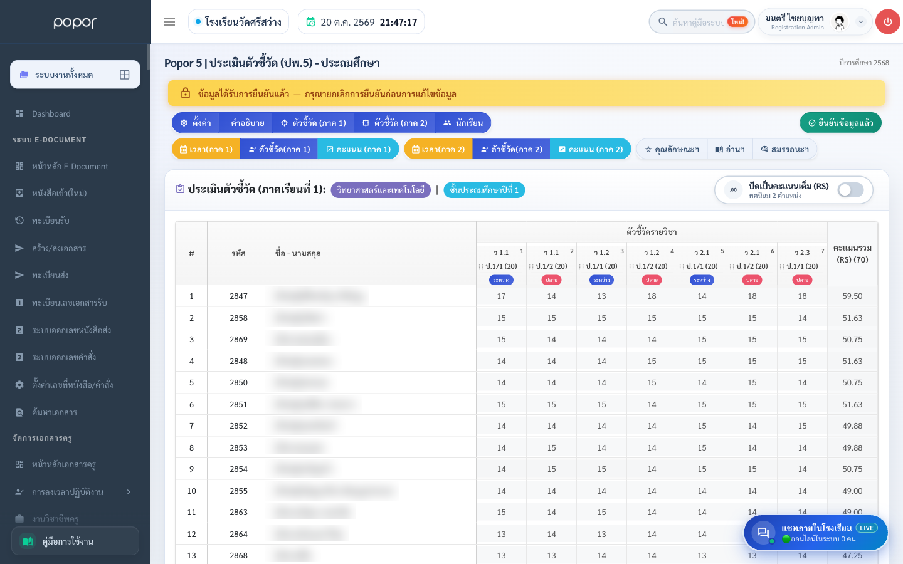The image size is (903, 564).
Task: Open the นักเรียน tab
Action: tap(463, 123)
